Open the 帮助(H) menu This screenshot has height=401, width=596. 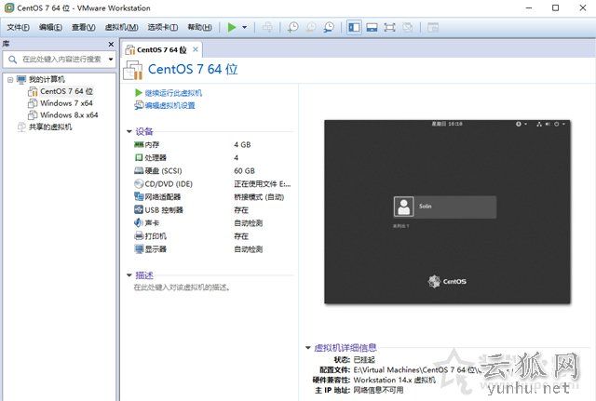tap(200, 27)
